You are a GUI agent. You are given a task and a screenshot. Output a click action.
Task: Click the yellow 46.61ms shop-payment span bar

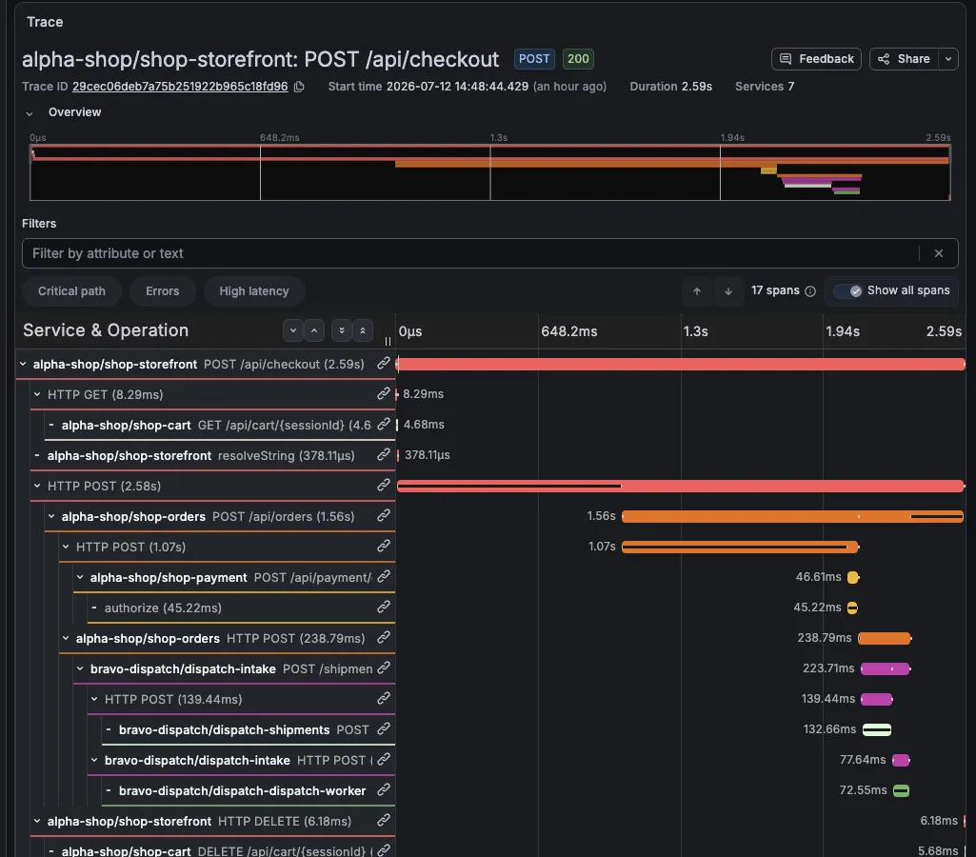point(853,577)
